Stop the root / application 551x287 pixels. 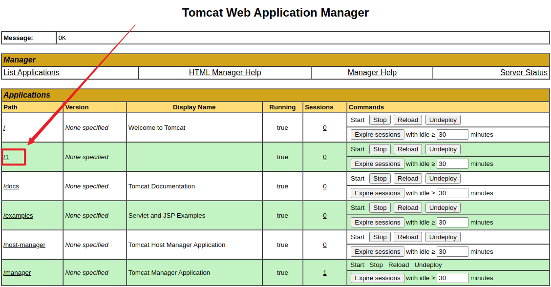pos(380,120)
